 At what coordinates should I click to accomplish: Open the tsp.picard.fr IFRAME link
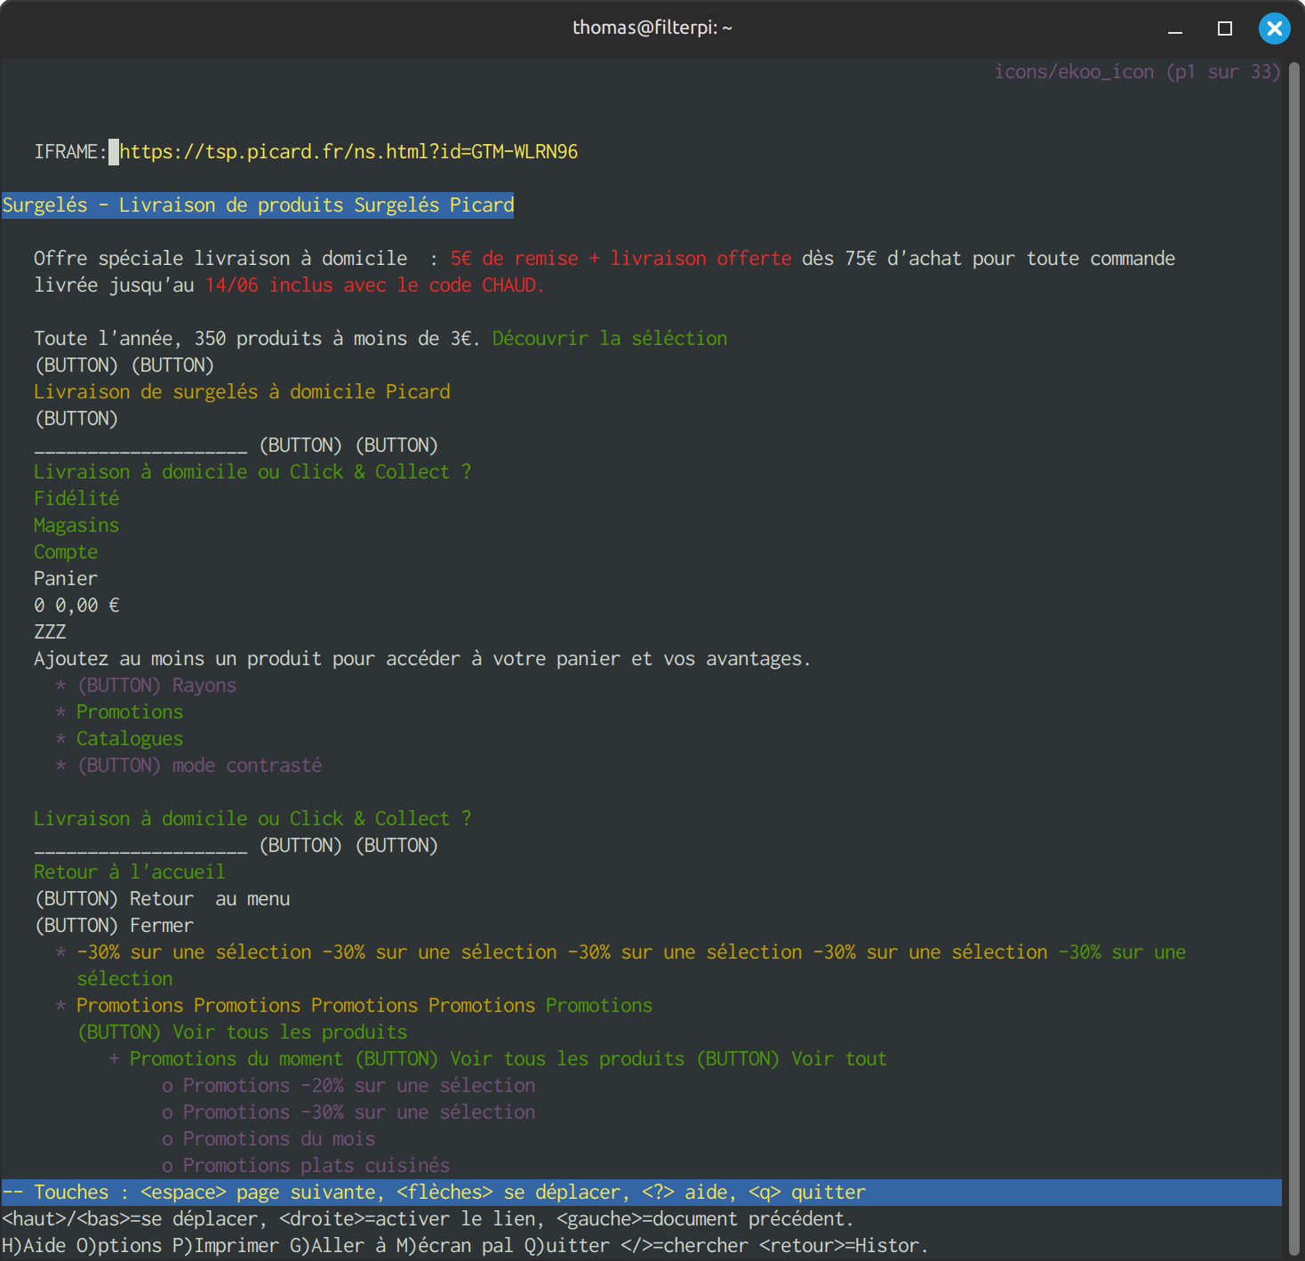tap(348, 152)
